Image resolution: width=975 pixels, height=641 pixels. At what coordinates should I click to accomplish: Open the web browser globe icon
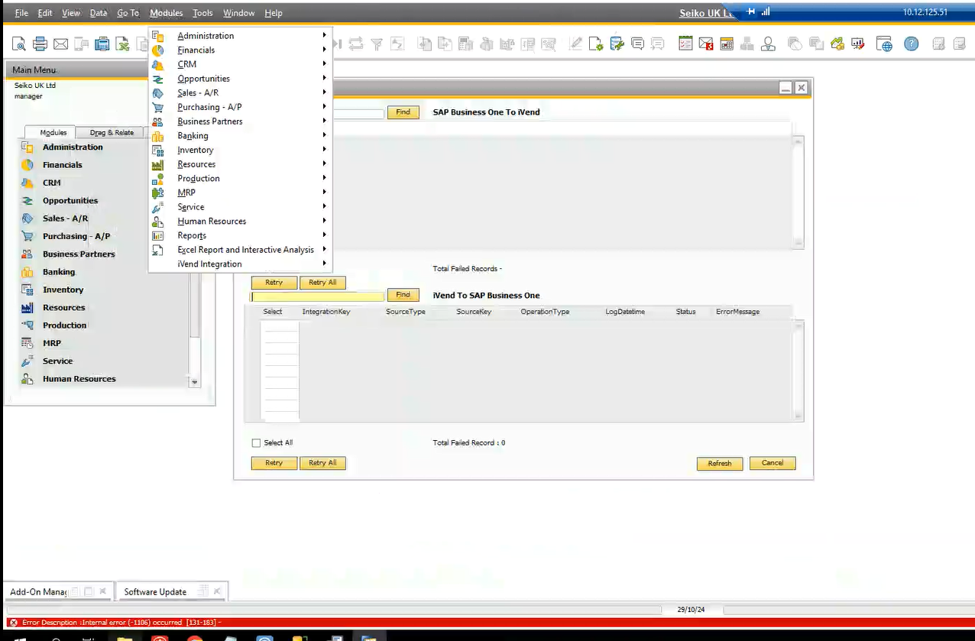point(884,44)
